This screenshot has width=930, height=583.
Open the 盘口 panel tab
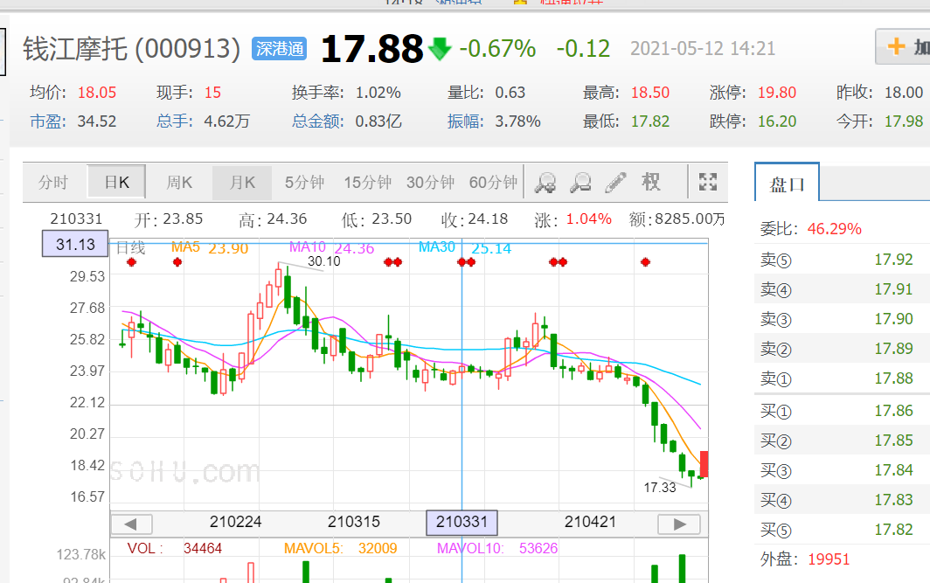(787, 184)
